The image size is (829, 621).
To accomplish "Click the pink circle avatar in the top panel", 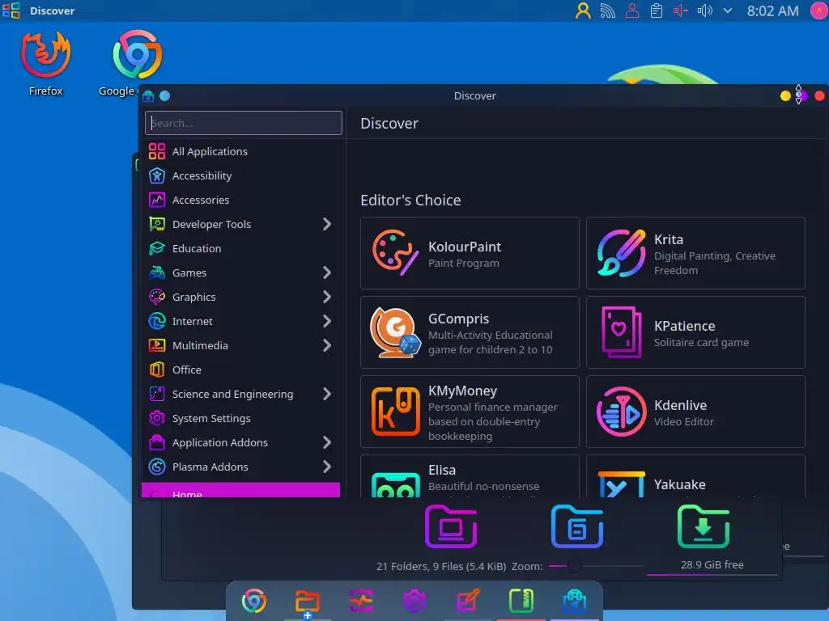I will (819, 11).
